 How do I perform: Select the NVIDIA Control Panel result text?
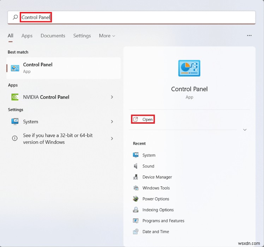click(x=46, y=97)
